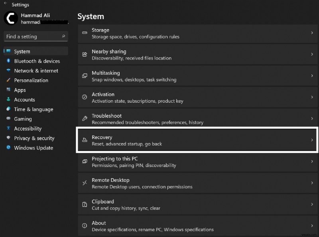The height and width of the screenshot is (237, 319).
Task: Click the About info icon
Action: [85, 226]
